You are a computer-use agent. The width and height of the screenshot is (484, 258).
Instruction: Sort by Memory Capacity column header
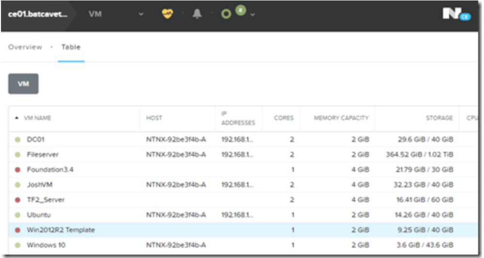(x=341, y=118)
